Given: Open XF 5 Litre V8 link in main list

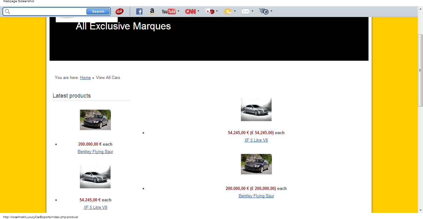Looking at the screenshot, I should [256, 140].
